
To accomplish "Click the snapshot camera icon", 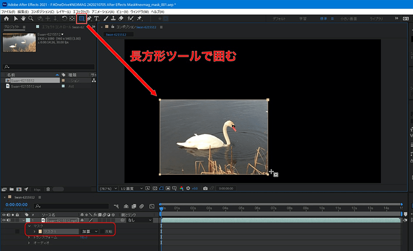I will (205, 188).
